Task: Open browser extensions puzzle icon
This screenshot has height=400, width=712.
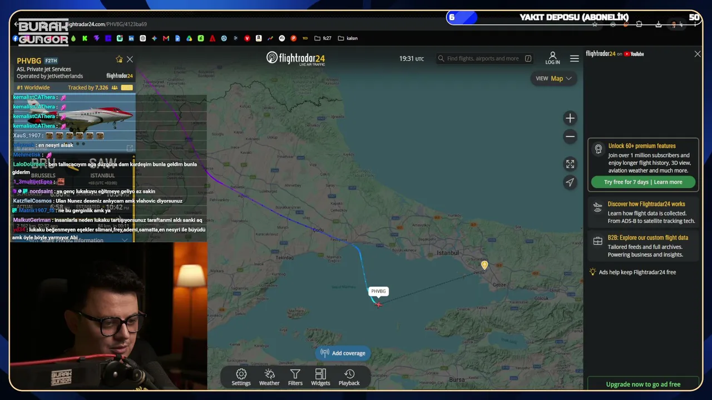Action: pyautogui.click(x=639, y=24)
